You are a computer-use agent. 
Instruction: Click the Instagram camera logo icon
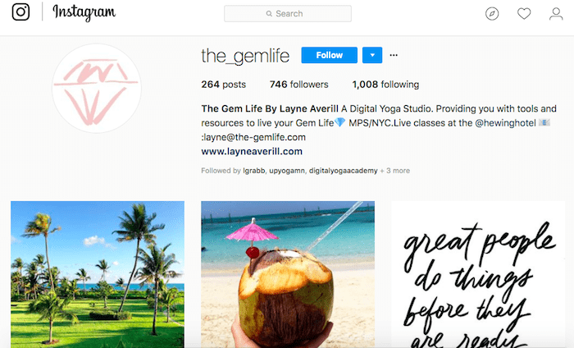click(20, 11)
